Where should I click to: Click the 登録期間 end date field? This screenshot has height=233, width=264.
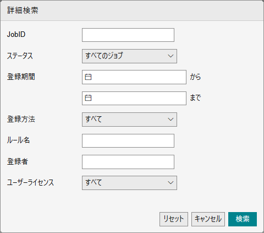pos(134,99)
